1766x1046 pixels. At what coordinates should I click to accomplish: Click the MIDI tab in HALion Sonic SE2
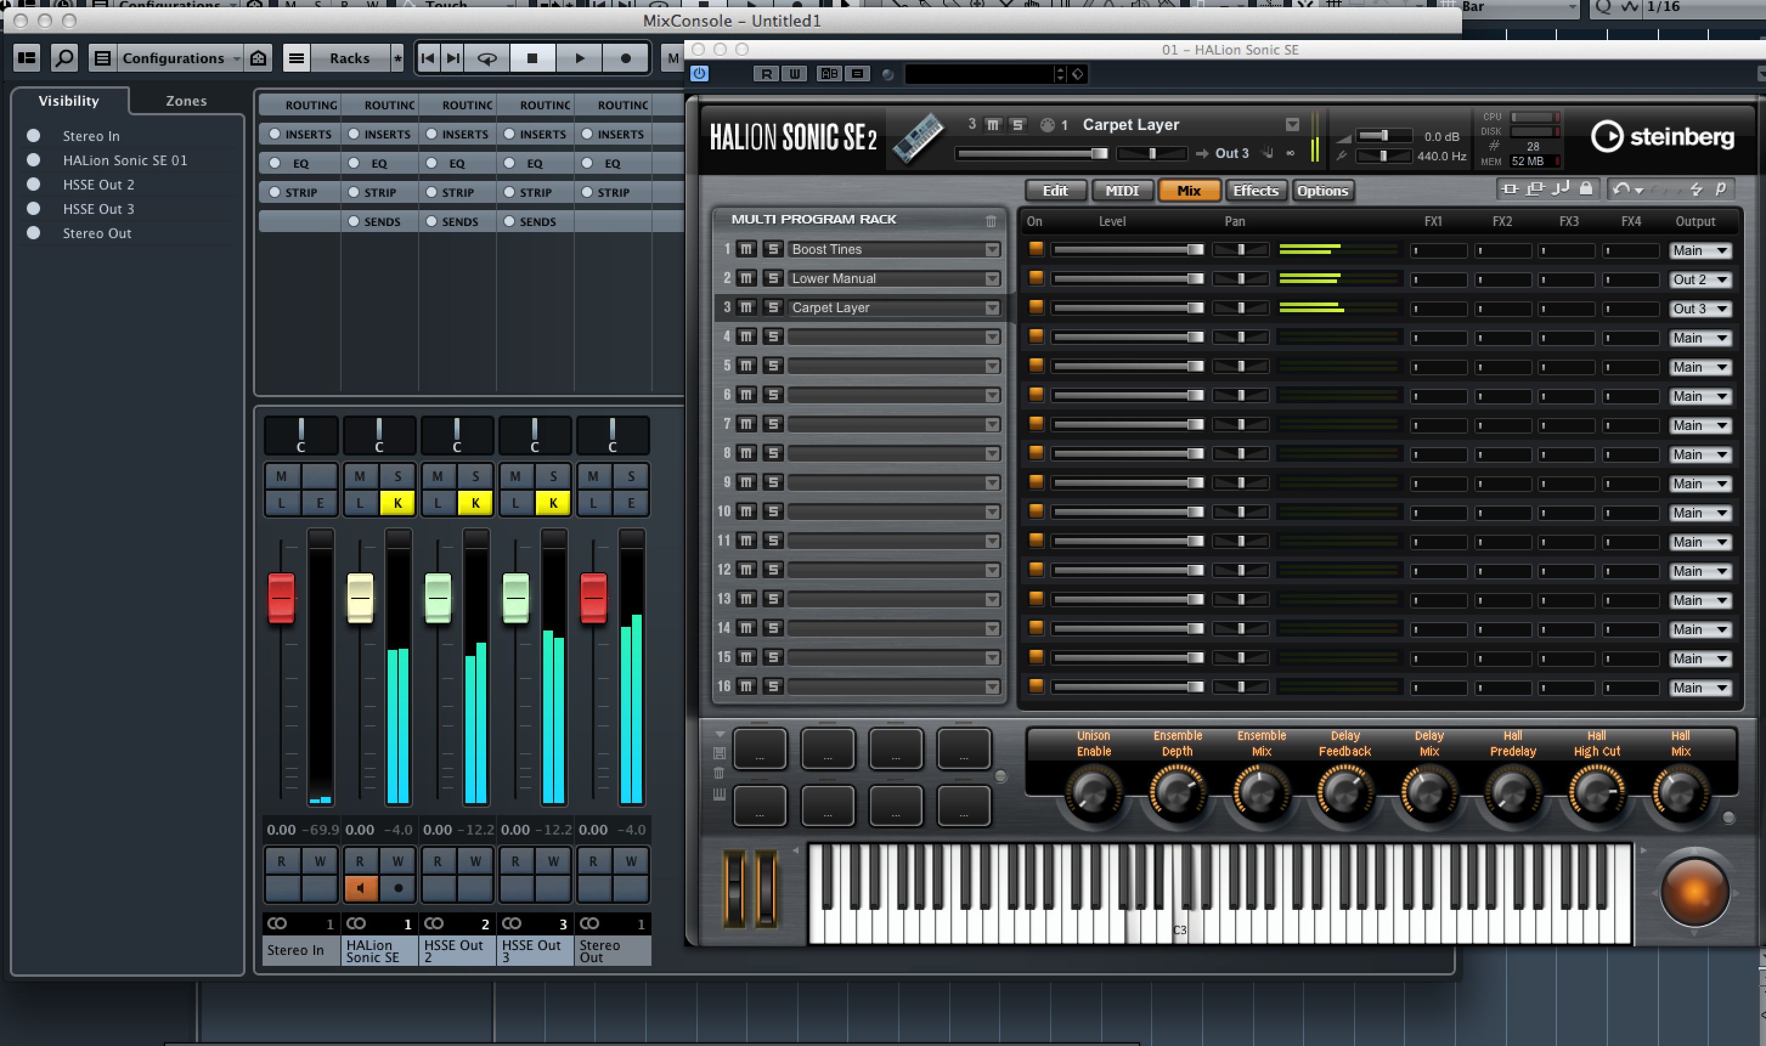pos(1121,190)
